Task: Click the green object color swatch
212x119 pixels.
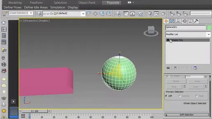Action: pyautogui.click(x=209, y=27)
